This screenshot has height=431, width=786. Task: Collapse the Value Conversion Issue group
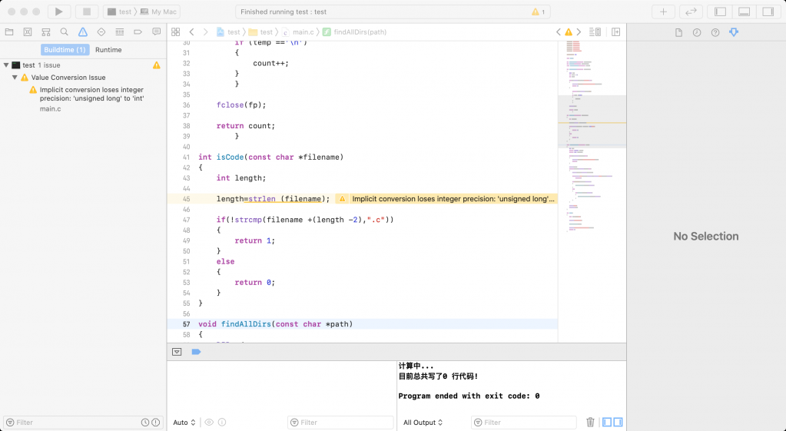click(15, 78)
